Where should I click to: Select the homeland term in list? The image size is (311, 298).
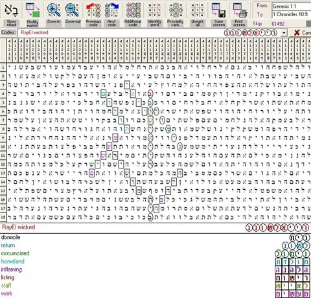pyautogui.click(x=13, y=261)
